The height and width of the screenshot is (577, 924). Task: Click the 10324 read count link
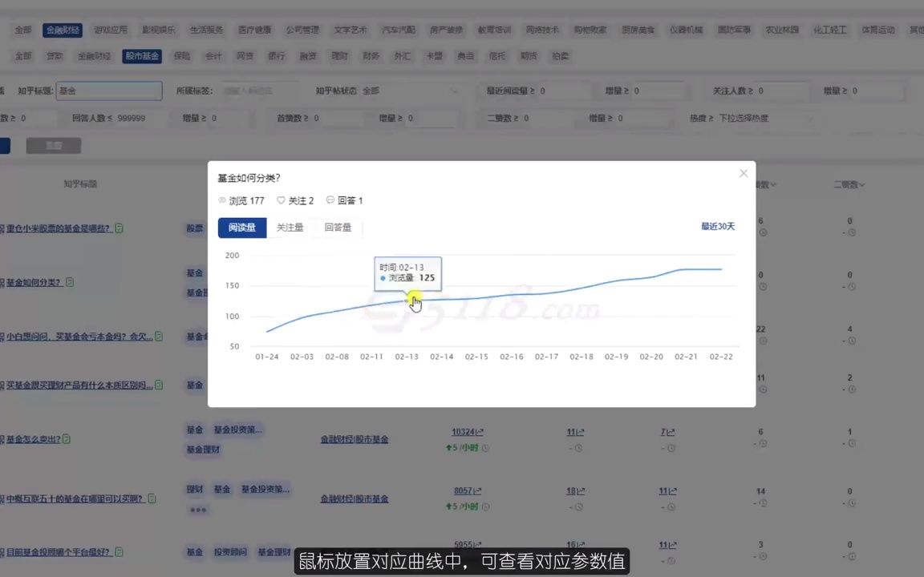click(463, 432)
